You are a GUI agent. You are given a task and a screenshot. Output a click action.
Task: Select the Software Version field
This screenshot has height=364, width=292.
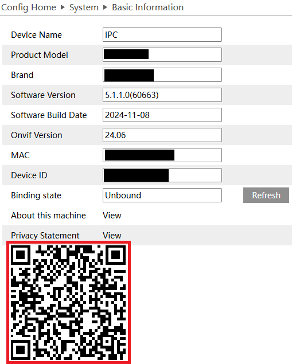tap(162, 95)
